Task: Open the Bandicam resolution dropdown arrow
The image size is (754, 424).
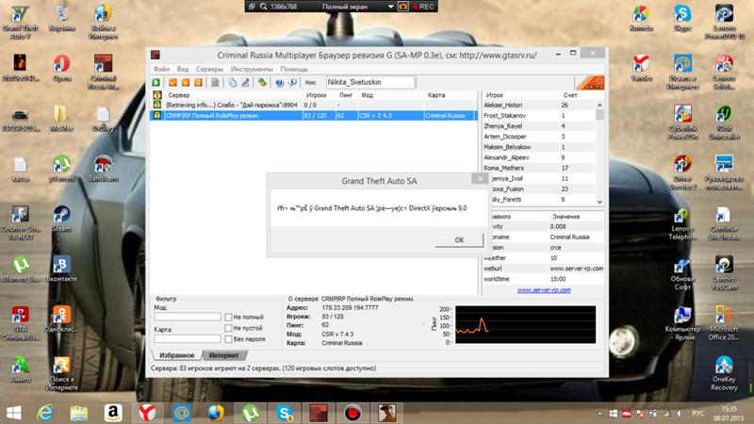Action: 390,7
